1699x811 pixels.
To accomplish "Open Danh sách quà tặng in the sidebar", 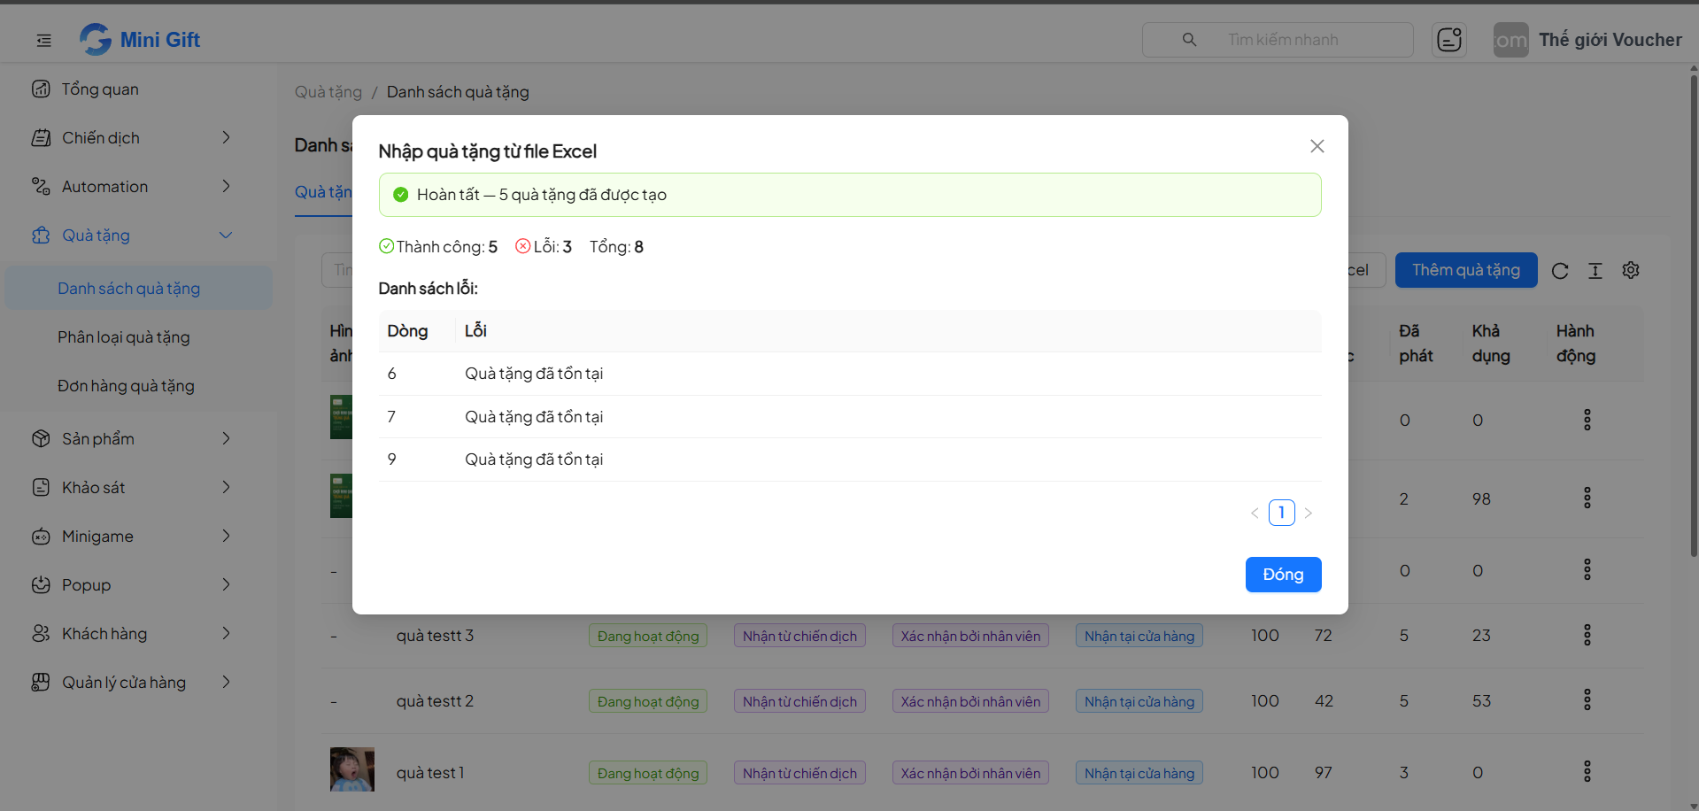I will [138, 288].
